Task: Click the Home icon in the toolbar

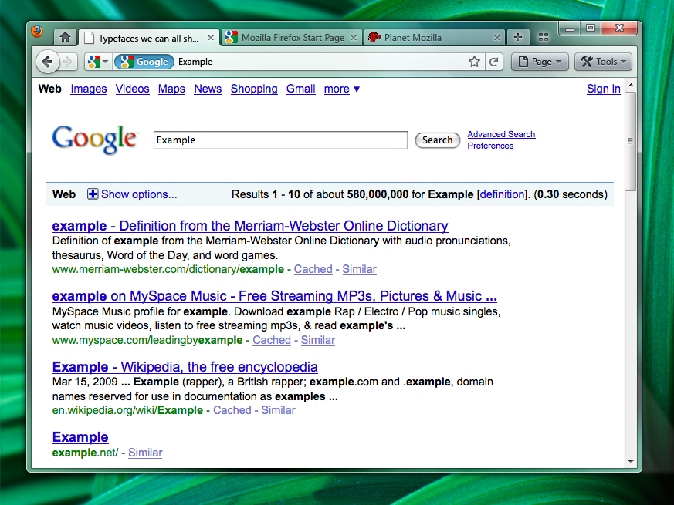Action: [65, 36]
